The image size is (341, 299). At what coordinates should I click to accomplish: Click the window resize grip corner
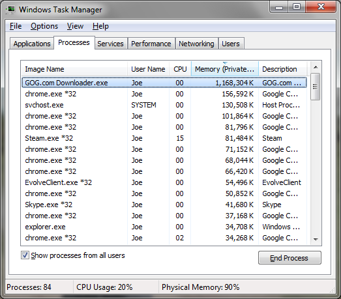[333, 290]
